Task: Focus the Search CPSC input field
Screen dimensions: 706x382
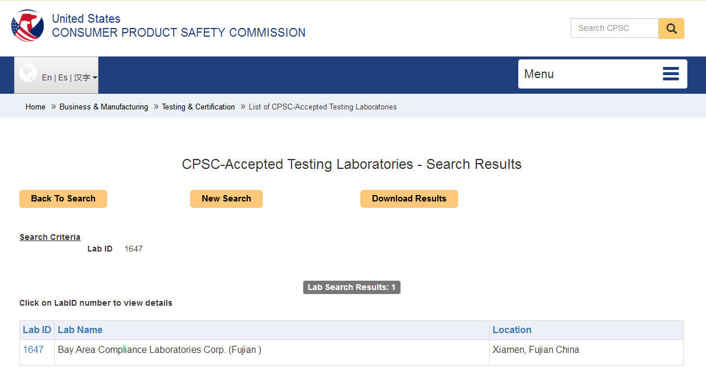Action: pos(614,28)
